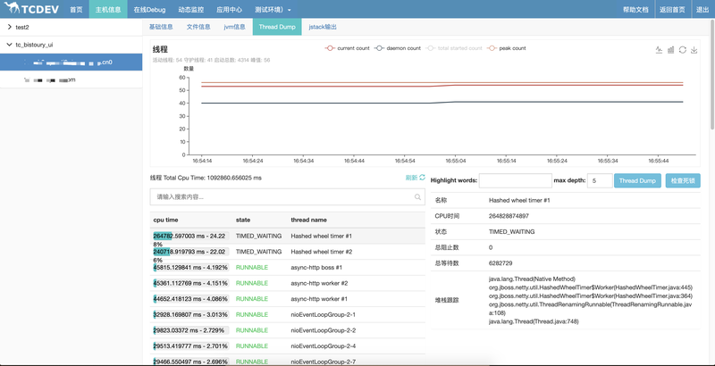Click the search magnifier icon in thread search
This screenshot has height=366, width=715.
tap(417, 196)
